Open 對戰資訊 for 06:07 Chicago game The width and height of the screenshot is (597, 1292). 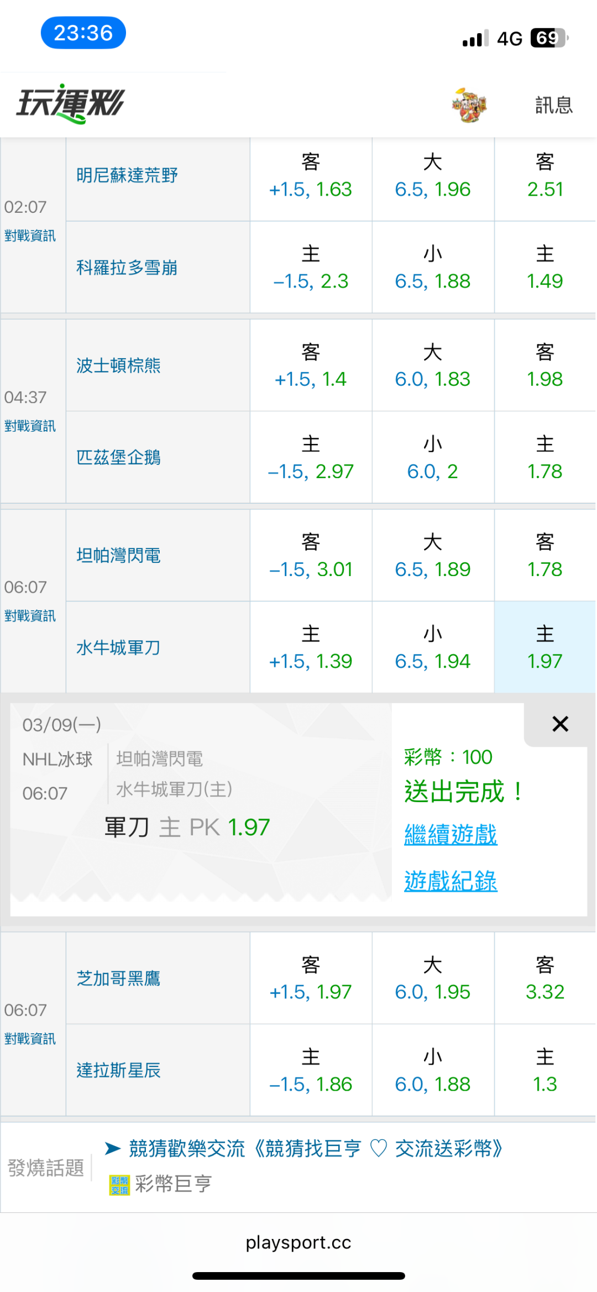click(30, 1039)
